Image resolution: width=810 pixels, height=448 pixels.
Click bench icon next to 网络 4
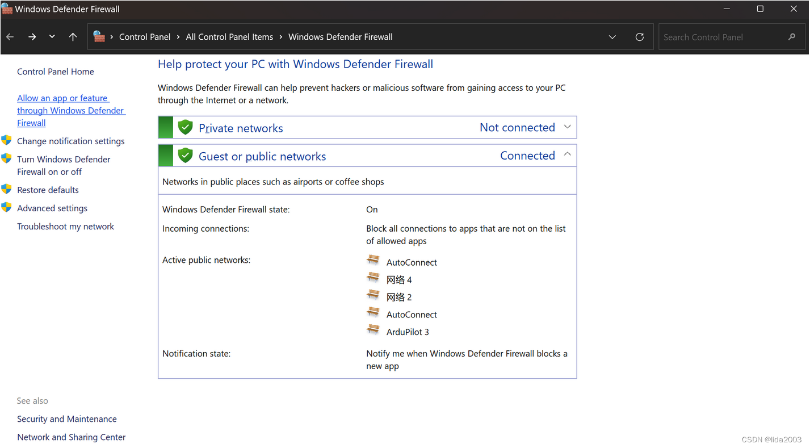point(373,278)
